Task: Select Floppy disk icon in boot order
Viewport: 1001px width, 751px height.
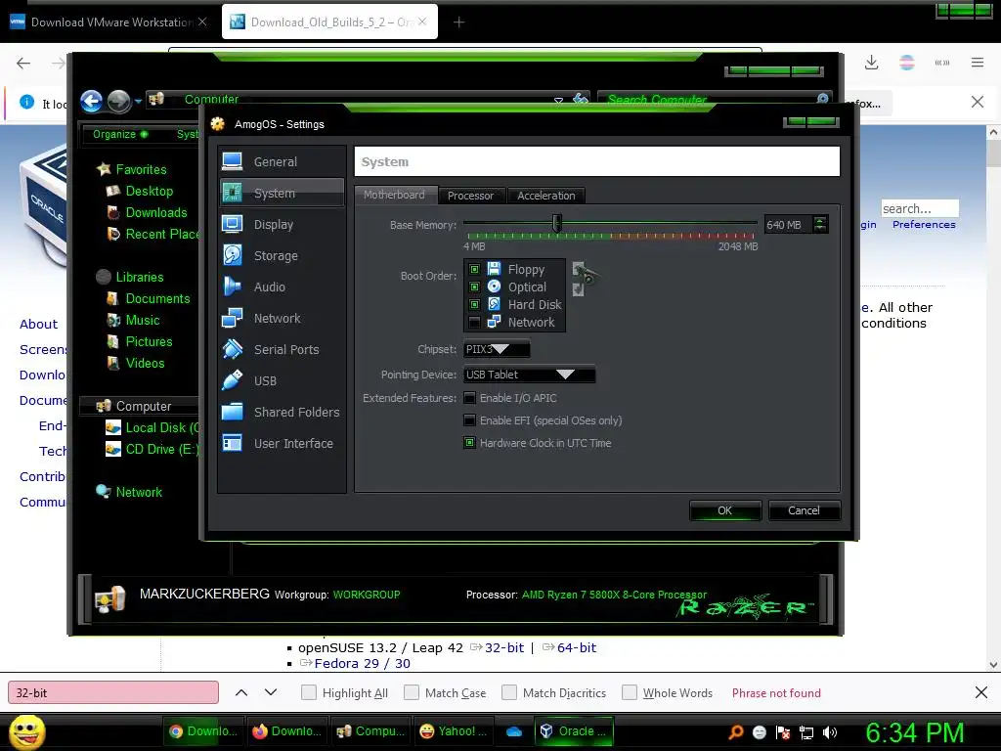Action: [494, 269]
